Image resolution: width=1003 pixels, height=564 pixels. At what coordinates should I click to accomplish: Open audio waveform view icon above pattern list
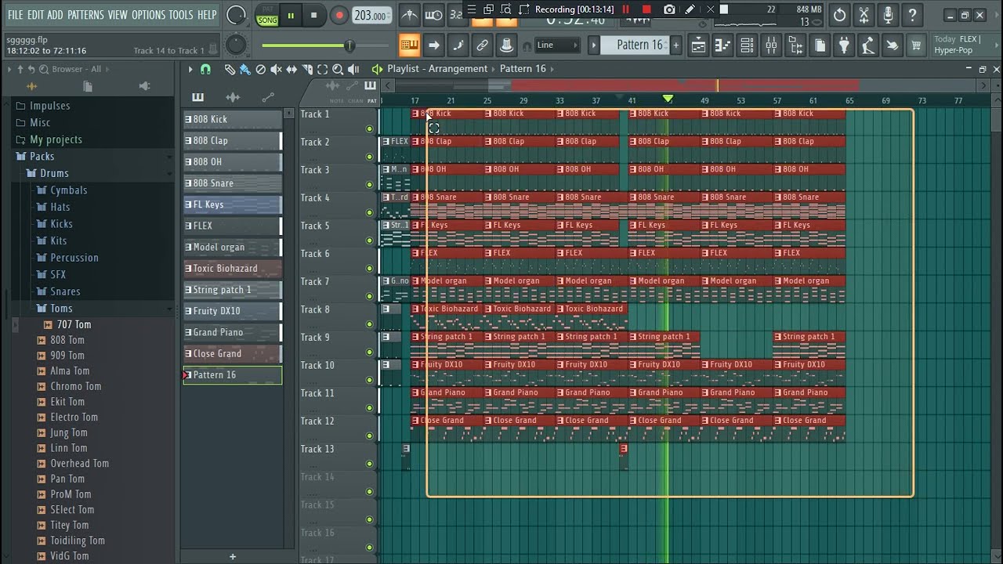click(x=233, y=97)
